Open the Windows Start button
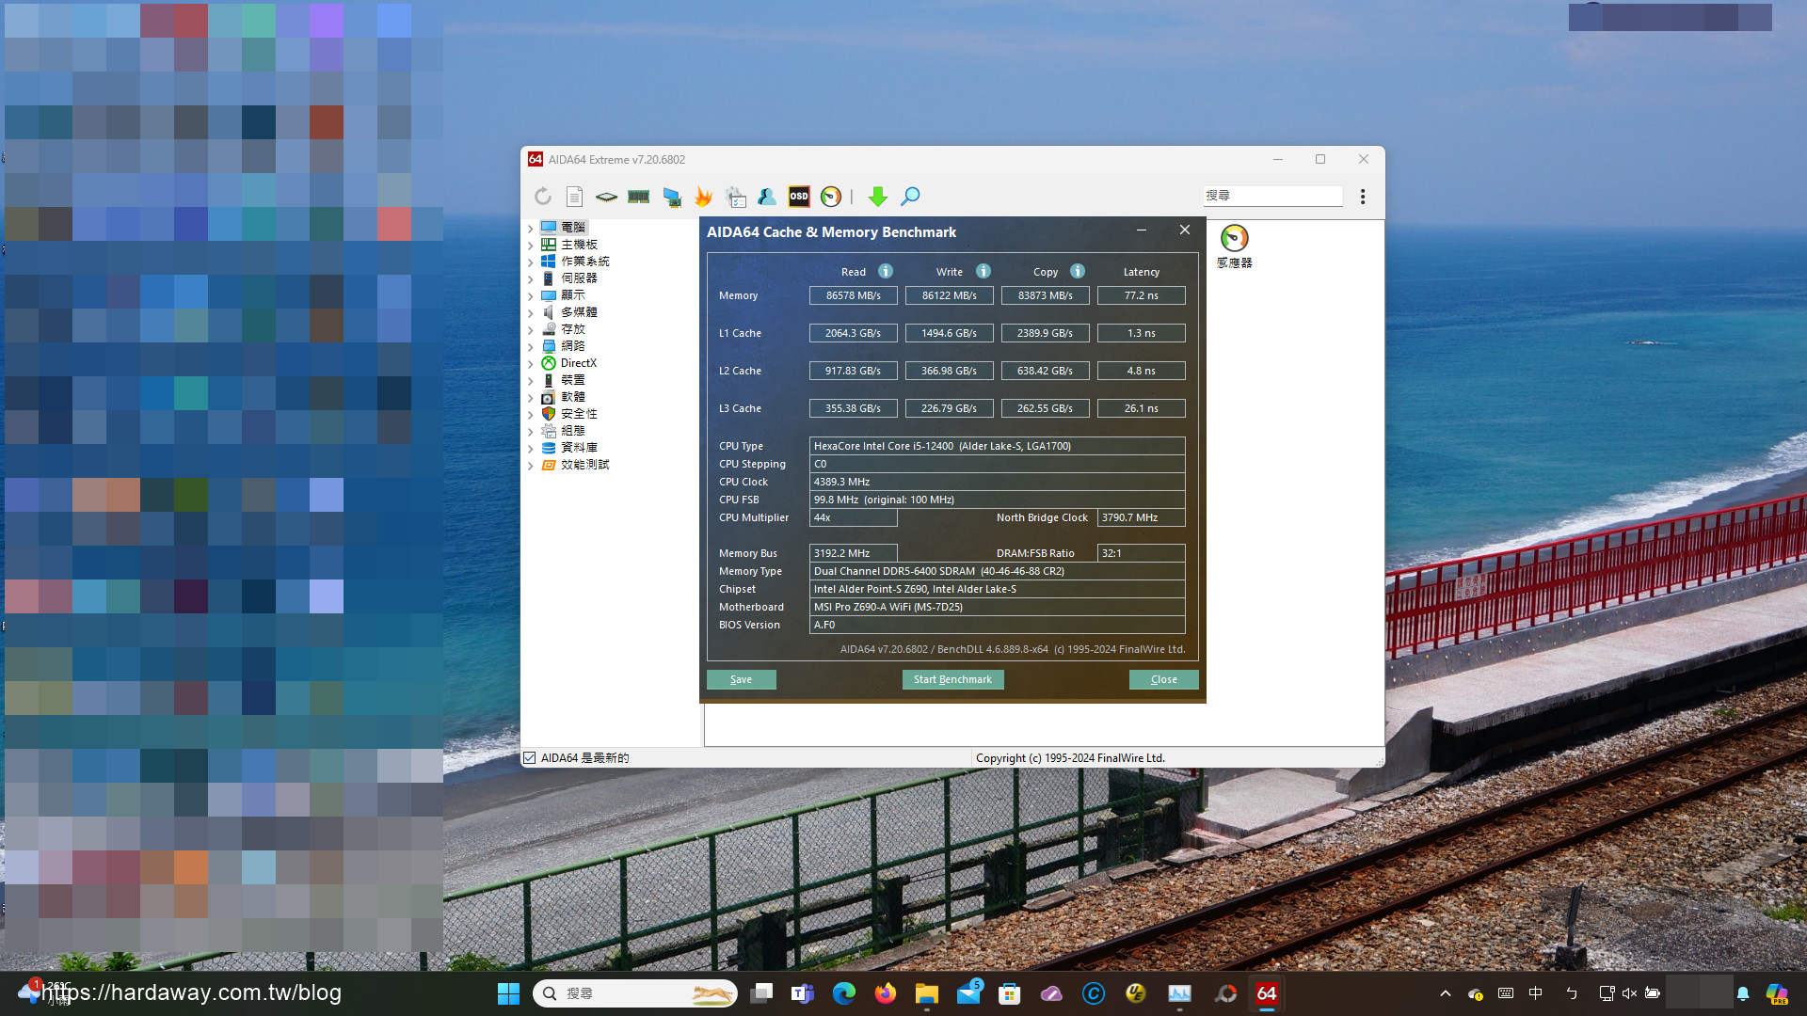Screen dimensions: 1807x1016 pyautogui.click(x=508, y=993)
